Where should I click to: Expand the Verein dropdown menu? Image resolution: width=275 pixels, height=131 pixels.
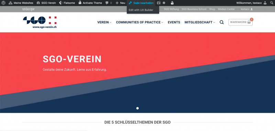point(104,22)
